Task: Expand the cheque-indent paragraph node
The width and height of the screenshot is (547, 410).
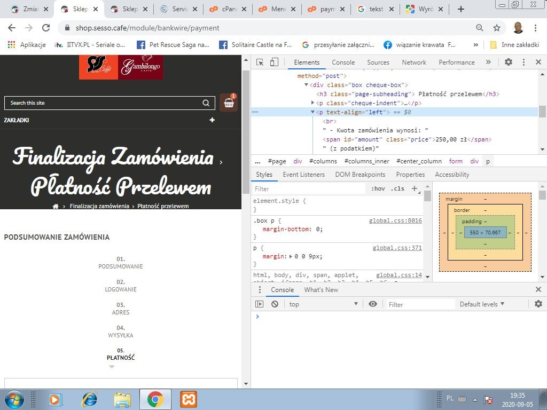Action: point(313,103)
